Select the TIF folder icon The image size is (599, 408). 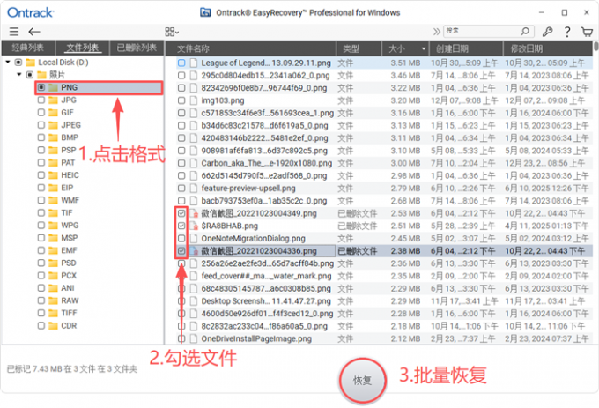(53, 212)
